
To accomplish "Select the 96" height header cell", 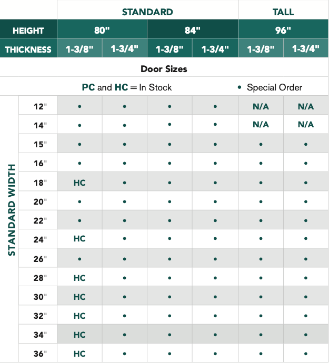I will point(283,31).
